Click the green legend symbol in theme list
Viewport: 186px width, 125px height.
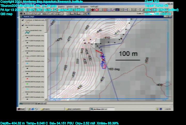point(28,84)
